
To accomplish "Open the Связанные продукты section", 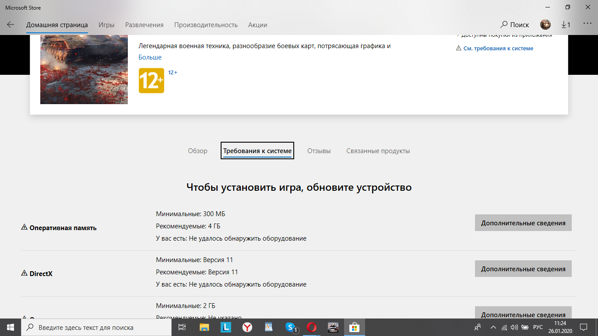I will point(378,151).
